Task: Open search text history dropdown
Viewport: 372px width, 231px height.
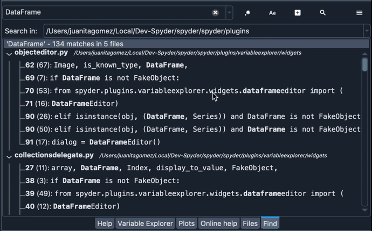Action: click(229, 12)
